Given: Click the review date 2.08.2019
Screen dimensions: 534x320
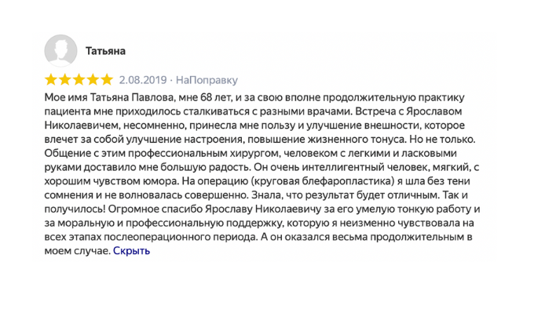Looking at the screenshot, I should [x=143, y=80].
